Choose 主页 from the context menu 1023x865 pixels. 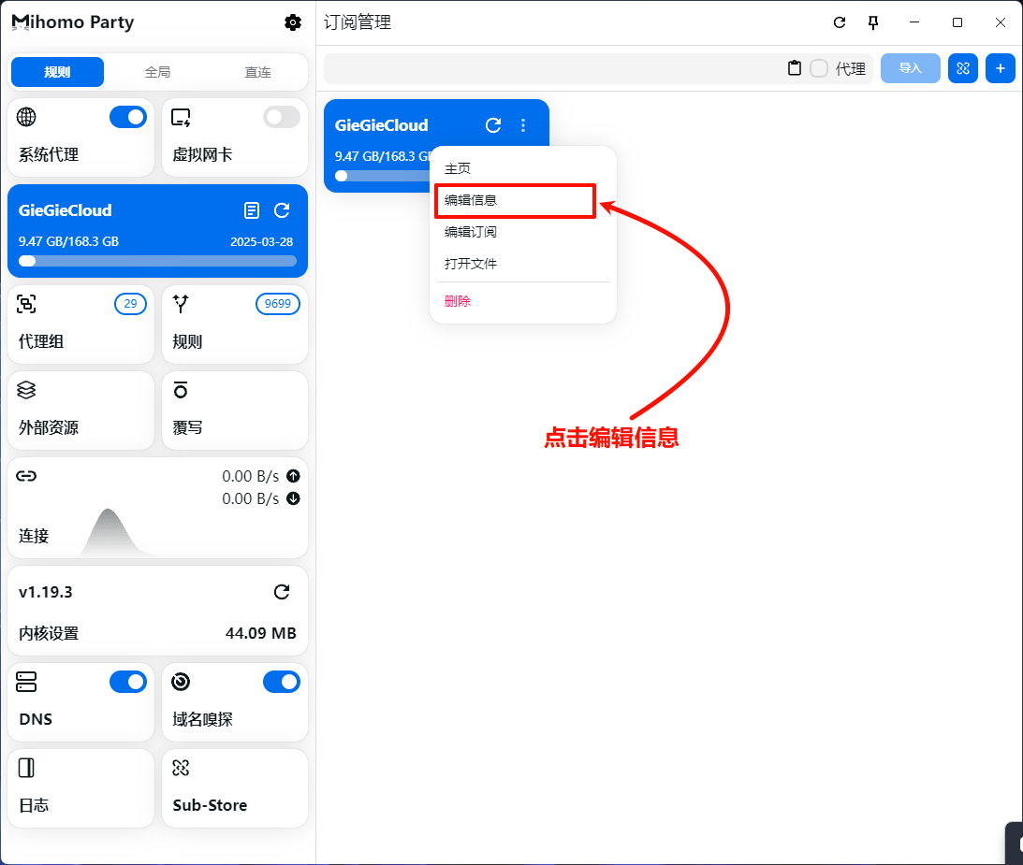click(x=522, y=169)
